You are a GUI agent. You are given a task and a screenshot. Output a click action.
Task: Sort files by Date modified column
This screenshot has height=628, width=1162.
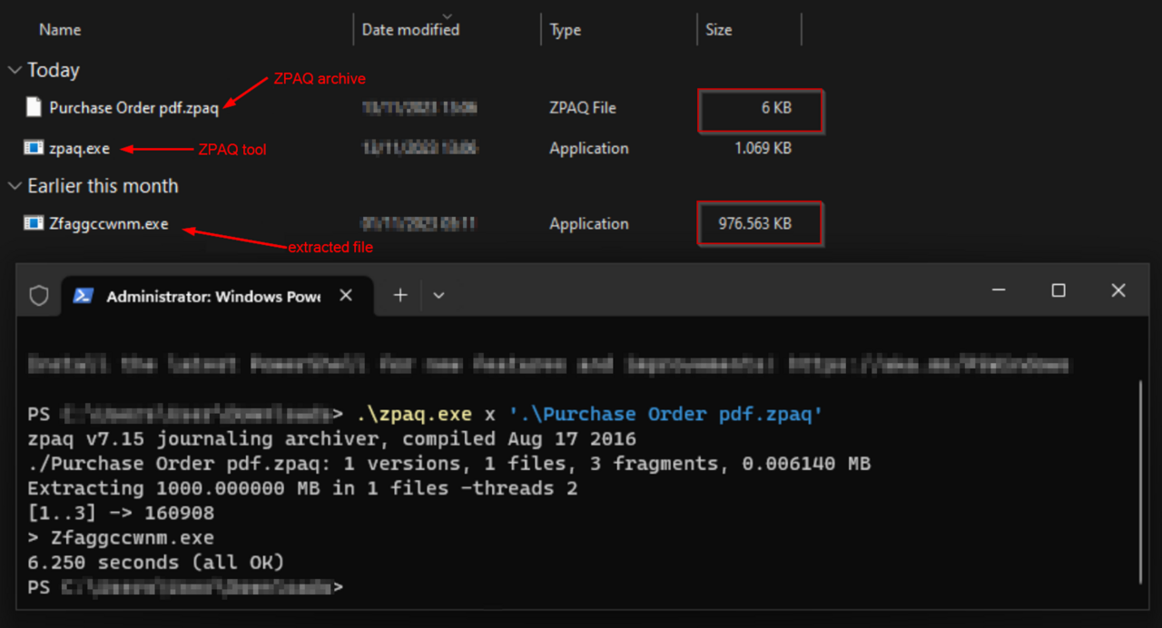click(410, 30)
